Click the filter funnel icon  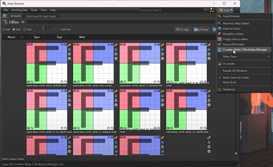click(x=5, y=22)
